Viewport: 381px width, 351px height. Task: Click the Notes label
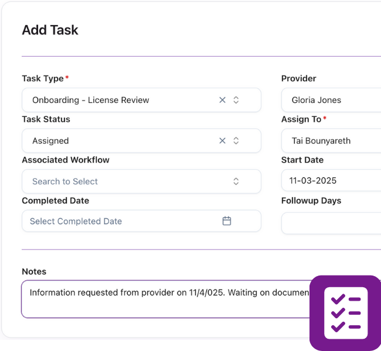[x=34, y=271]
